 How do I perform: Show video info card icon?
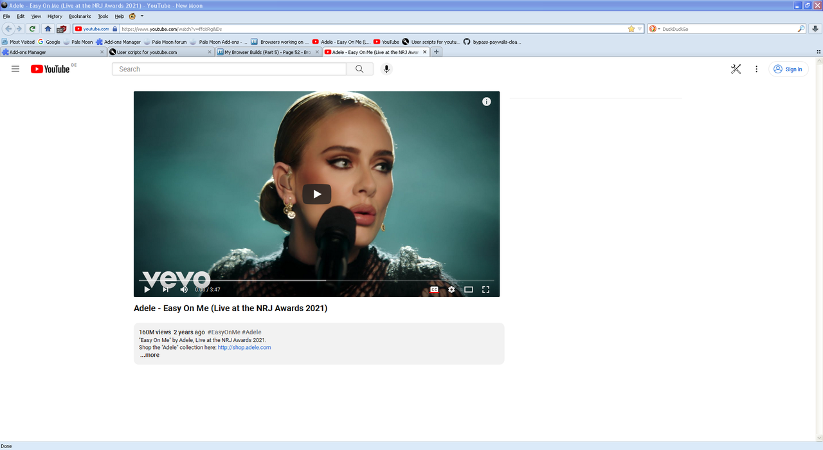click(487, 102)
